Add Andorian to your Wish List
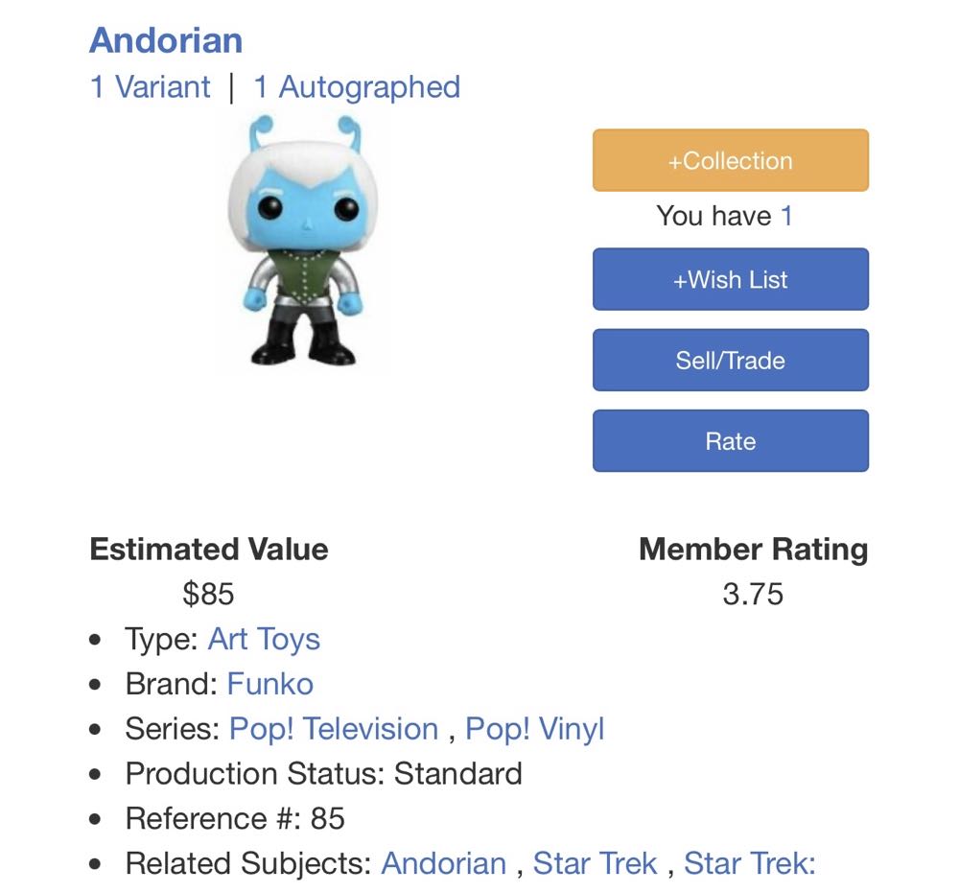This screenshot has width=959, height=892. coord(730,279)
